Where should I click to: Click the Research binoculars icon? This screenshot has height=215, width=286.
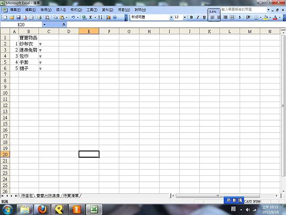(47, 17)
